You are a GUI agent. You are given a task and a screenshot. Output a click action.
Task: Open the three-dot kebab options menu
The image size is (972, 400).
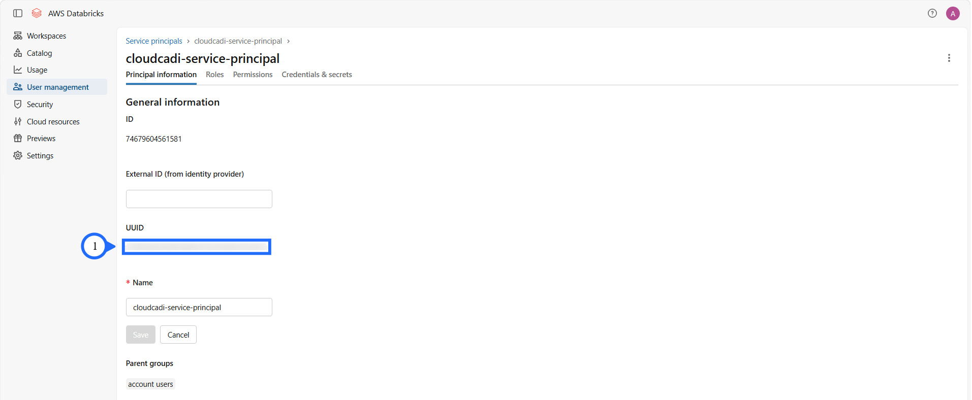pos(949,58)
